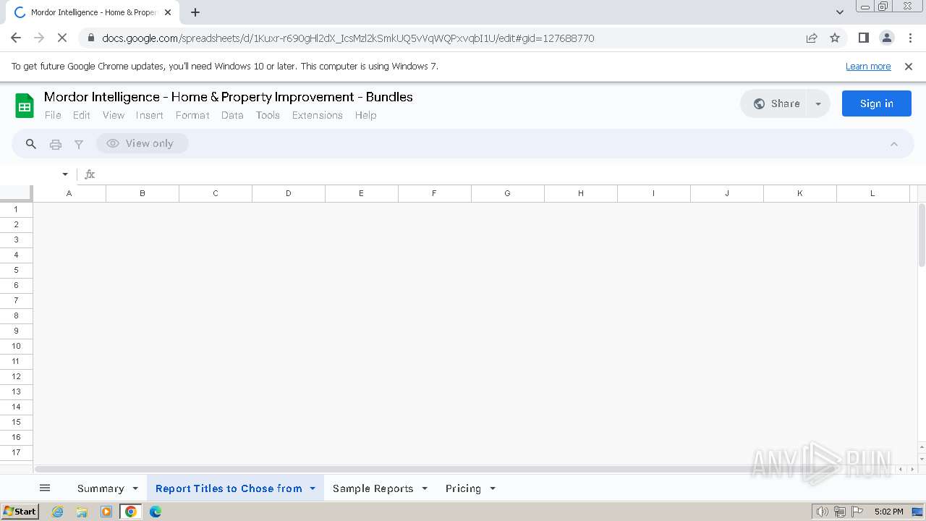Open the all sheets hamburger list
This screenshot has height=521, width=926.
45,488
